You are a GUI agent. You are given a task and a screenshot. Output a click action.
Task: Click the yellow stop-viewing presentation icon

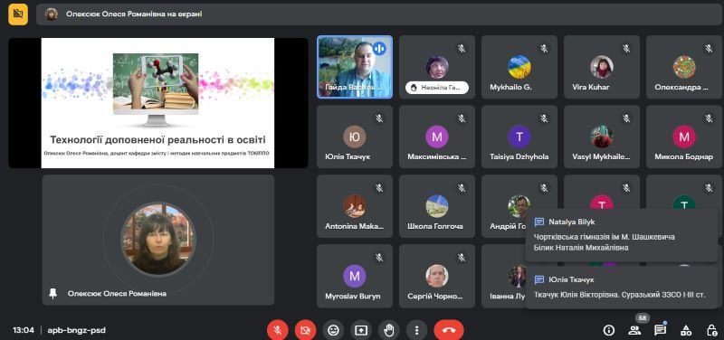18,14
